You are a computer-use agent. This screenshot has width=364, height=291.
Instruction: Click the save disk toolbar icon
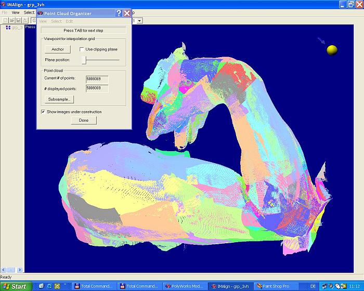coord(18,20)
